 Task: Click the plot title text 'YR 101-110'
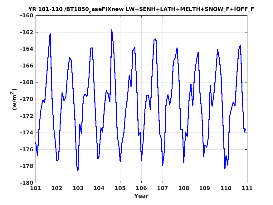pos(45,9)
